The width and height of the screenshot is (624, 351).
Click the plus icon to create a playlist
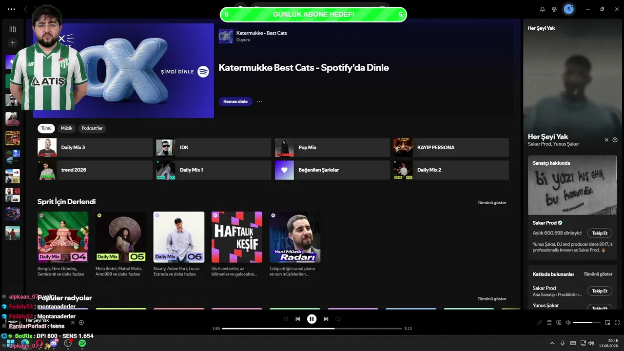click(13, 43)
